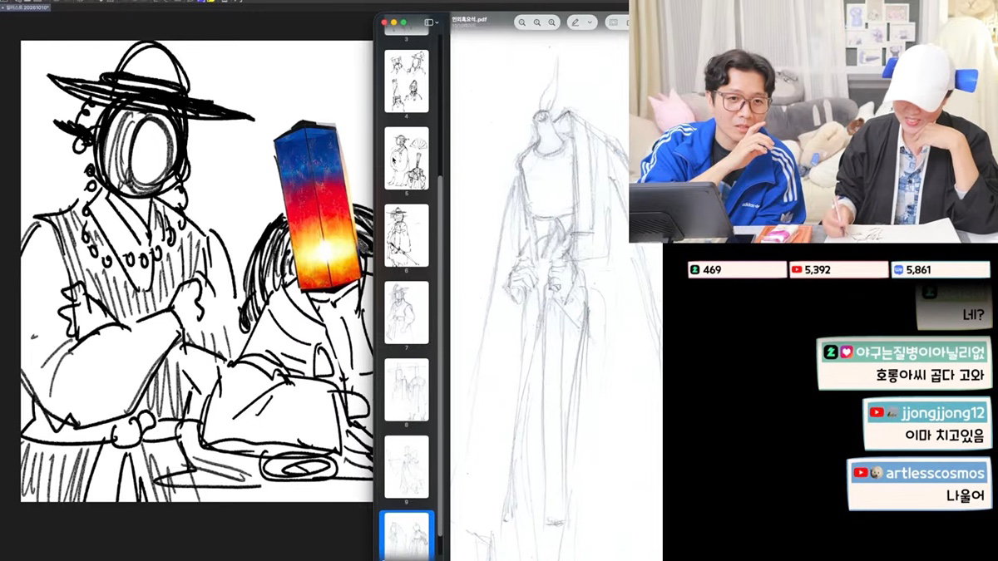998x561 pixels.
Task: Reset to actual size in Preview toolbar
Action: click(x=537, y=22)
